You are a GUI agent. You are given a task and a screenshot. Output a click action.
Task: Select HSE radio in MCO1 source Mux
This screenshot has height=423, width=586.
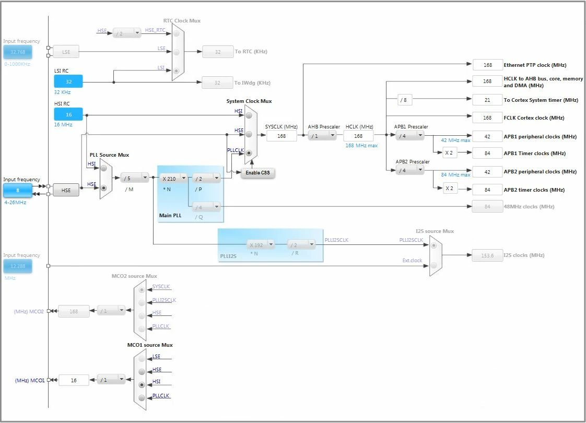[142, 372]
